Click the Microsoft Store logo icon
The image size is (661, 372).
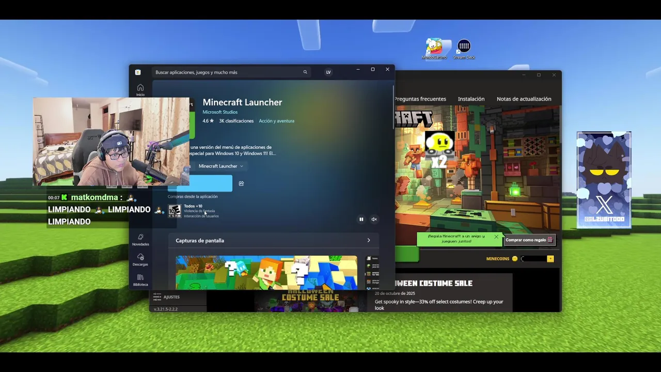pos(138,72)
